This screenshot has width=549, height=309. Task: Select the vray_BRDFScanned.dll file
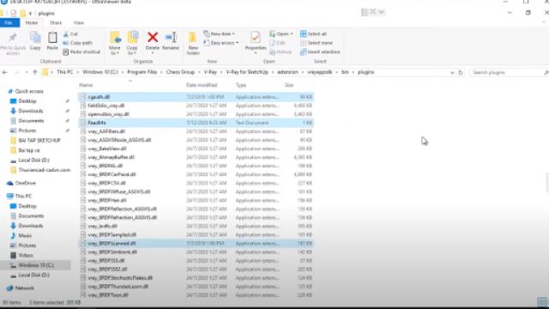(196, 244)
